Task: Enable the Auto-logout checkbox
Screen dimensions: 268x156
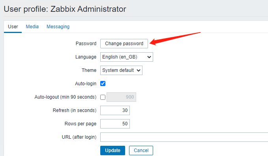Action: point(103,97)
